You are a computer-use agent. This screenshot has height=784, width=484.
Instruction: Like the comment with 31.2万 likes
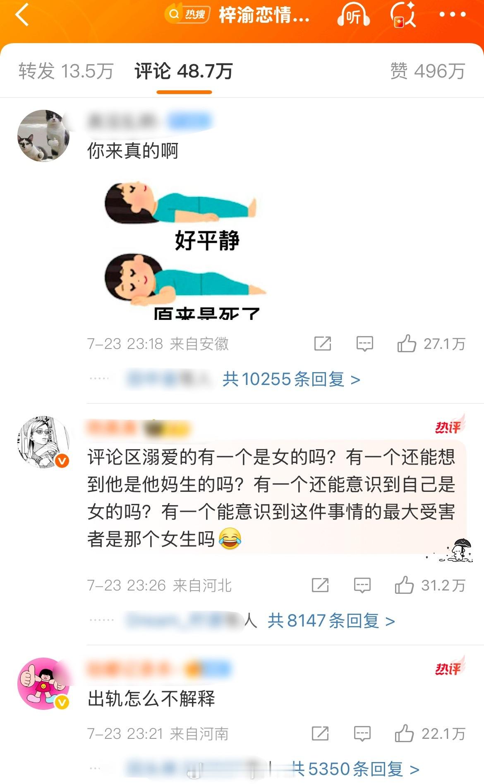coord(430,585)
